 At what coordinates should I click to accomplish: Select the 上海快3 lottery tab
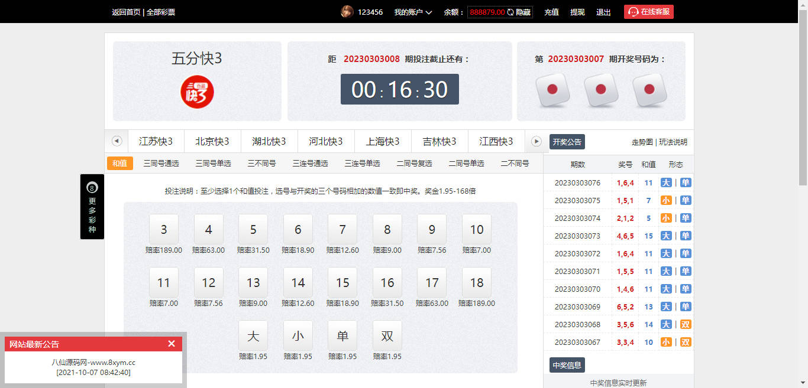[x=383, y=142]
